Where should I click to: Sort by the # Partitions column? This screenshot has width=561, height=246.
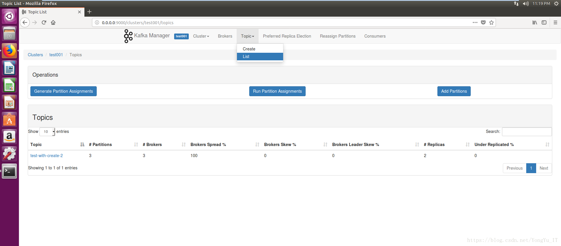[x=113, y=145]
